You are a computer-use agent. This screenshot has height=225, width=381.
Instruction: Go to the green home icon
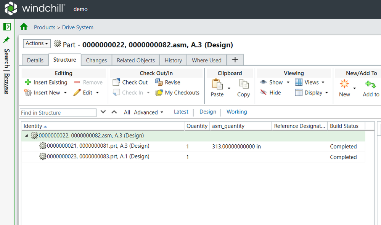[x=24, y=27]
